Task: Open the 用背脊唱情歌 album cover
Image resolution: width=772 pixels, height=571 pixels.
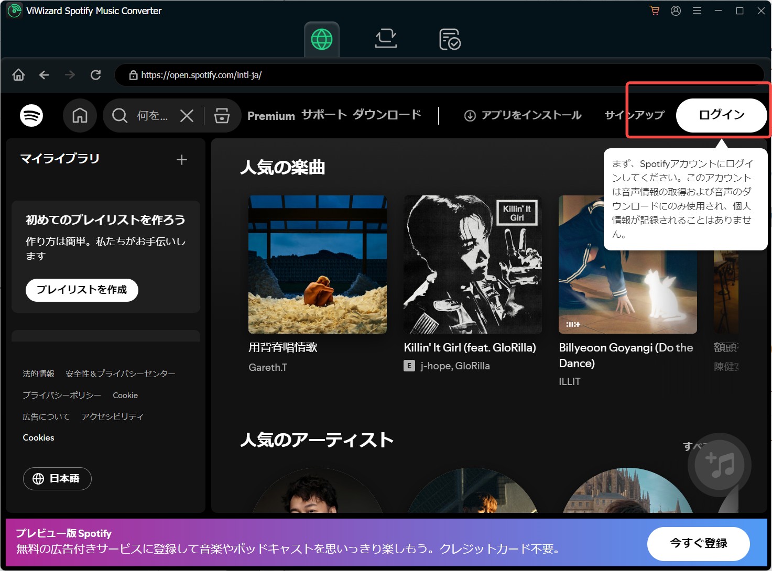Action: (x=318, y=265)
